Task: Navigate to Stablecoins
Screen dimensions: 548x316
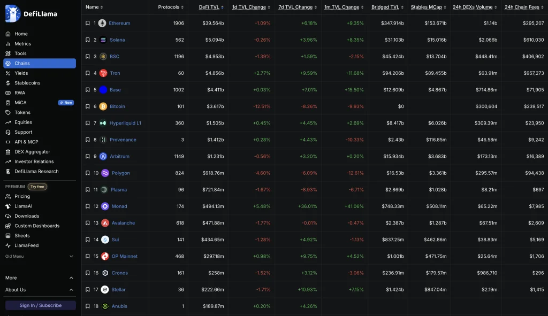Action: pos(27,83)
